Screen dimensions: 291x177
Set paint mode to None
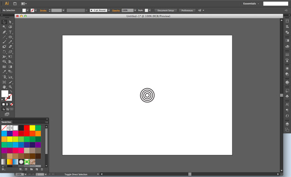[x=11, y=104]
